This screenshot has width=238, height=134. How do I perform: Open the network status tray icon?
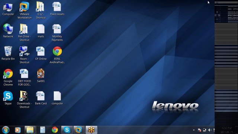point(205,130)
